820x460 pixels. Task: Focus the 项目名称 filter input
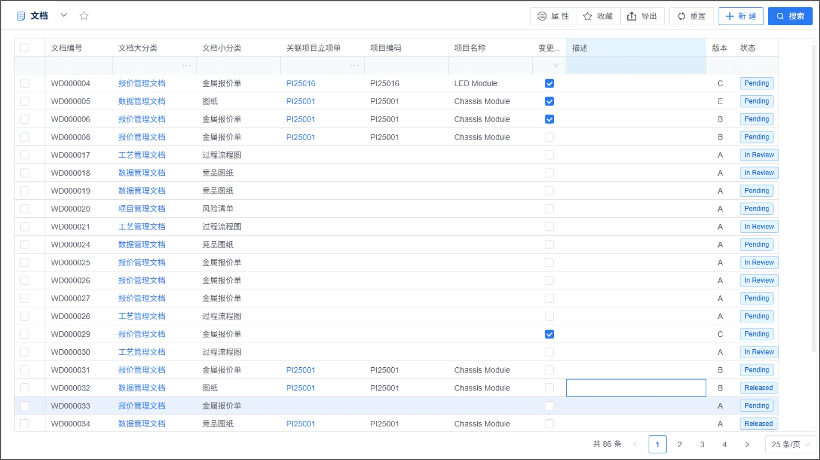pyautogui.click(x=490, y=65)
